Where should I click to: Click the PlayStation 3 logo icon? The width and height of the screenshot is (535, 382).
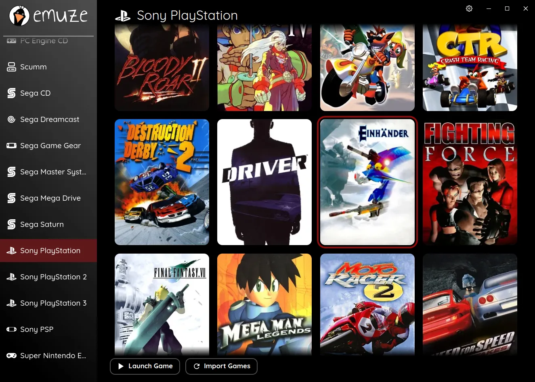pos(11,303)
